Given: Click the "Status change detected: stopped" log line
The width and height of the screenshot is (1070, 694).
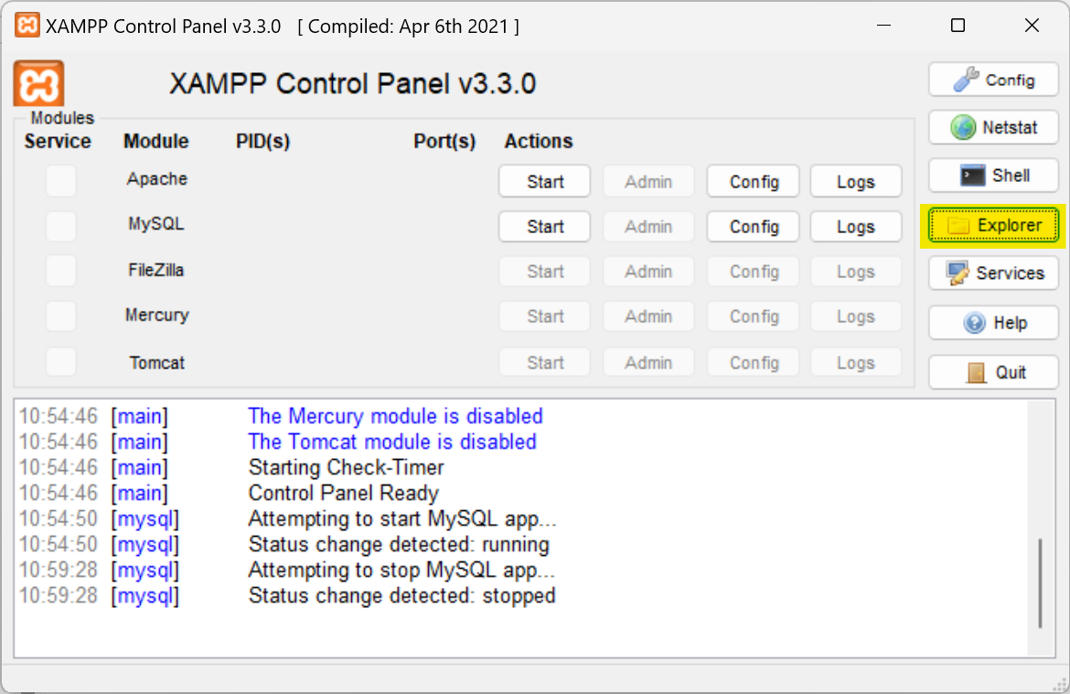Looking at the screenshot, I should pyautogui.click(x=401, y=596).
